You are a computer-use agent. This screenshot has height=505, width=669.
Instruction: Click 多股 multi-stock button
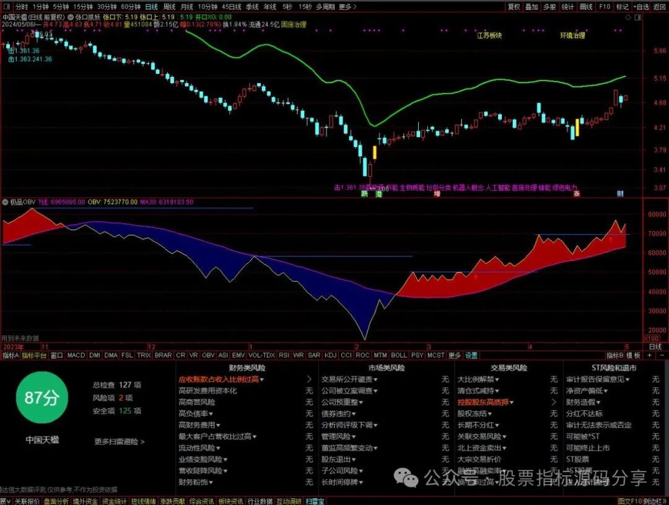pyautogui.click(x=549, y=7)
